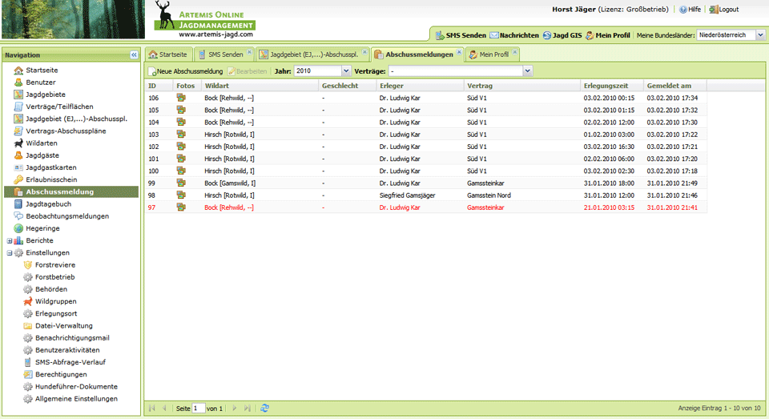Screen dimensions: 769x419
Task: Open Erlaubnisschein navigation entry
Action: pyautogui.click(x=51, y=179)
